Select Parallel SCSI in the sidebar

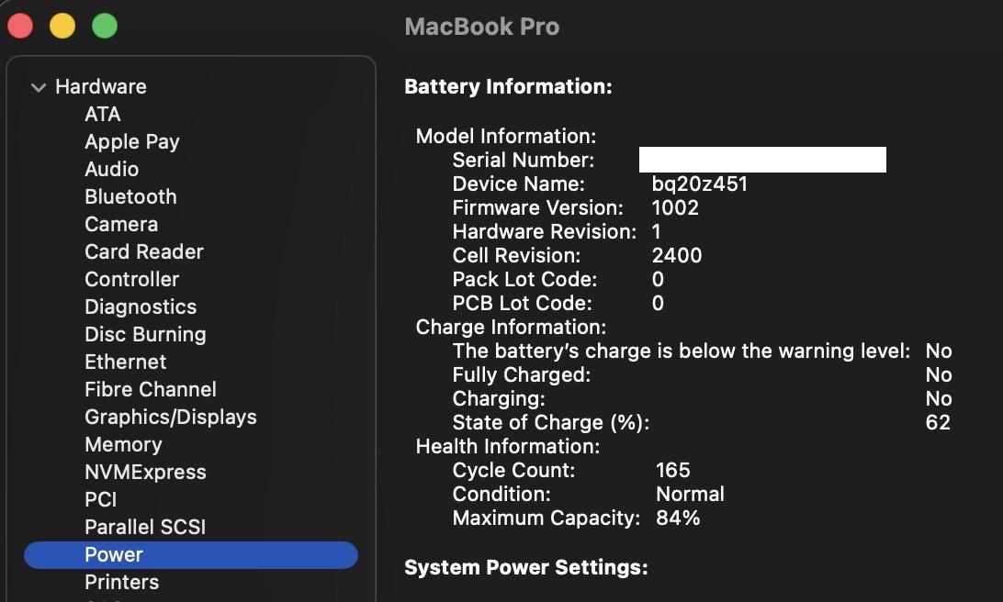145,527
